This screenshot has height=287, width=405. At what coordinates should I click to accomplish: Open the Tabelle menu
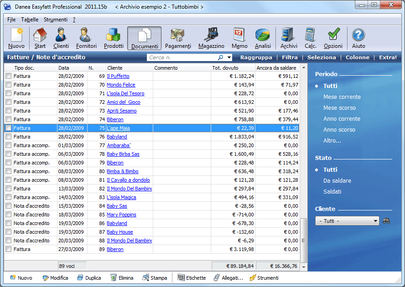tap(30, 20)
